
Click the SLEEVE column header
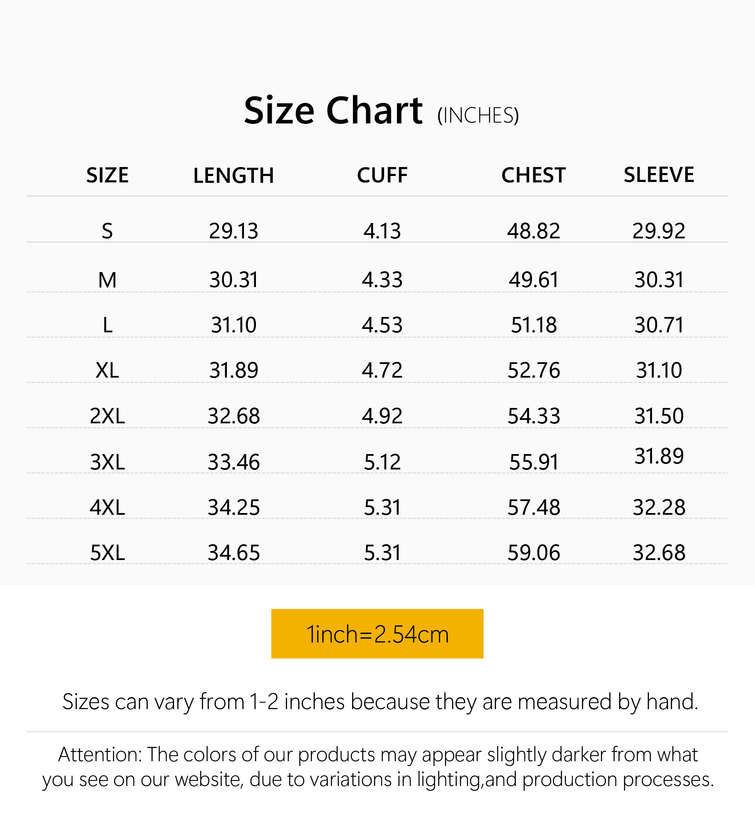pos(658,175)
